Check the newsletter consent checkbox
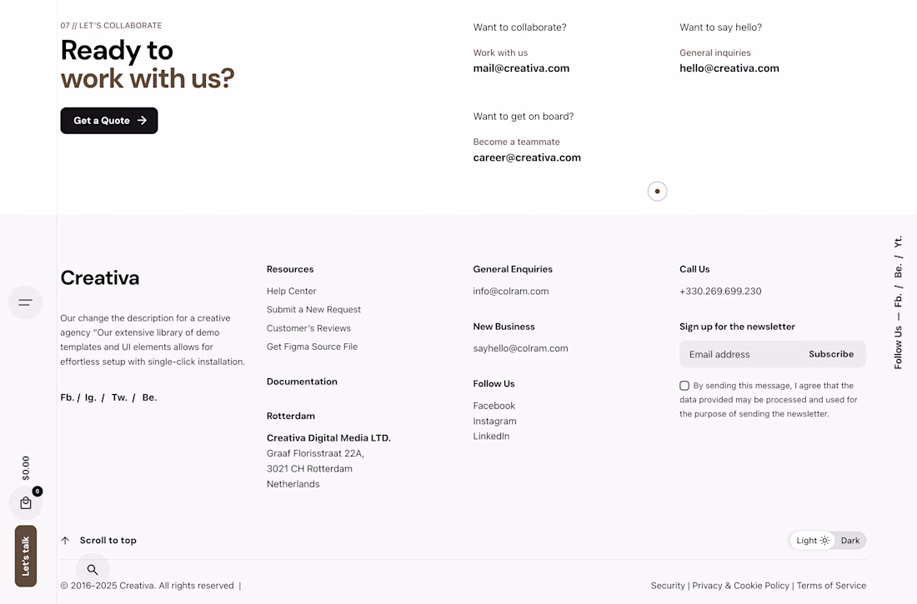The image size is (917, 604). click(684, 386)
